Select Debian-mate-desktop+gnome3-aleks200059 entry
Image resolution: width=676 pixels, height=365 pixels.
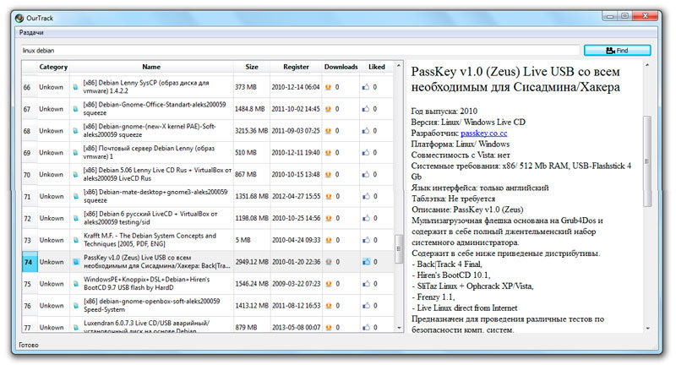pyautogui.click(x=155, y=196)
